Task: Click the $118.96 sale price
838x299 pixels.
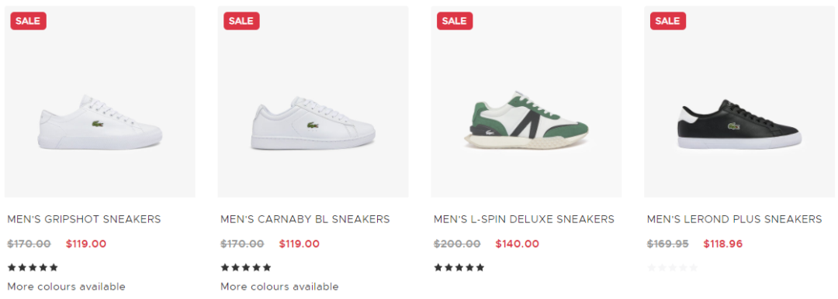Action: tap(723, 244)
